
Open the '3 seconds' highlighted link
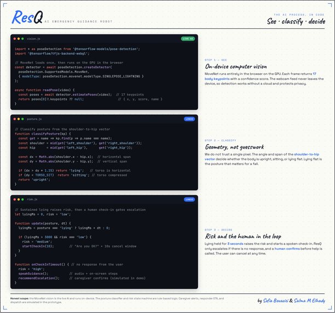point(235,244)
